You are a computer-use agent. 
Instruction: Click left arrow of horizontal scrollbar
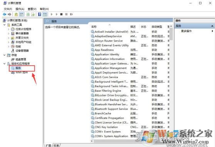92,141
